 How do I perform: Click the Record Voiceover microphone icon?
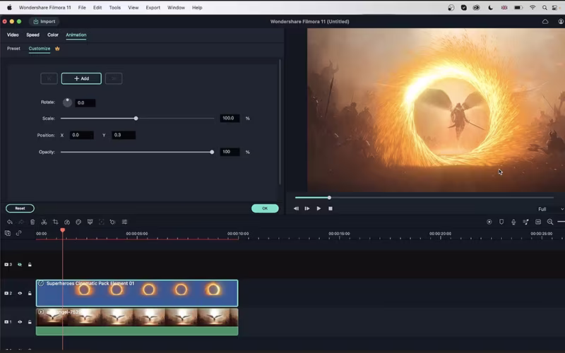pos(513,222)
